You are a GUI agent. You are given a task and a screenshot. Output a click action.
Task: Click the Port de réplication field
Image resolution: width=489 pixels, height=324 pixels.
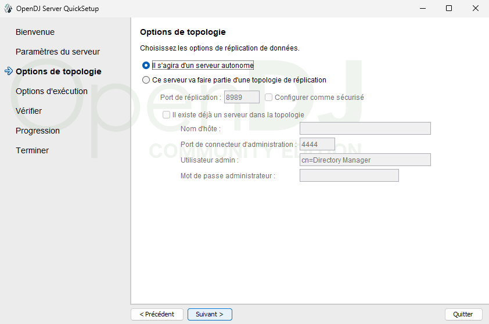click(242, 98)
